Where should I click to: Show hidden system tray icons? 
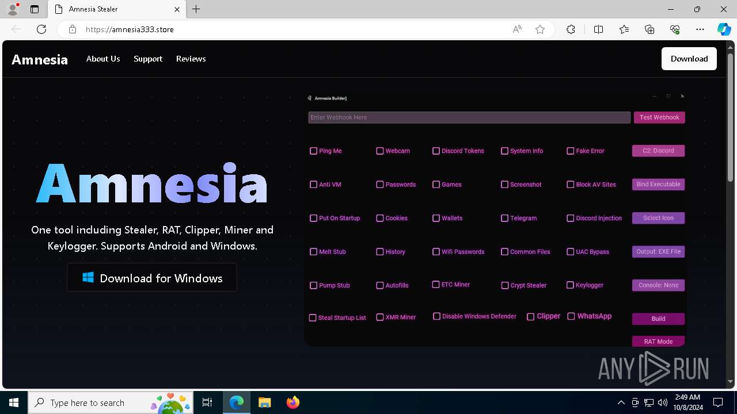click(x=621, y=402)
